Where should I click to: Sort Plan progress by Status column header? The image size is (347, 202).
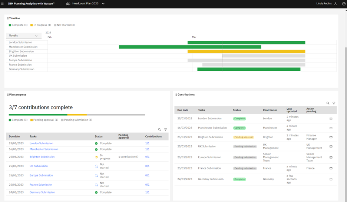click(x=99, y=136)
